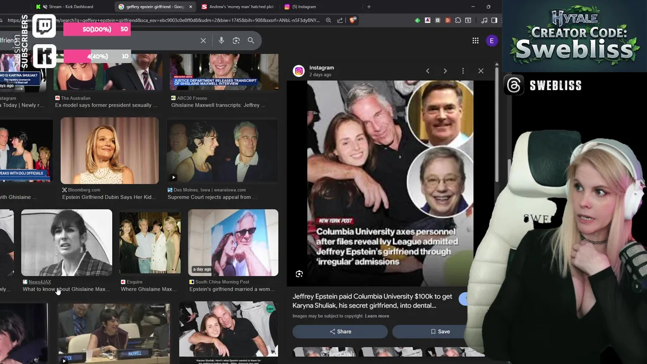Click the green diamond extension icon
Screen dimensions: 647x364
coord(418,20)
